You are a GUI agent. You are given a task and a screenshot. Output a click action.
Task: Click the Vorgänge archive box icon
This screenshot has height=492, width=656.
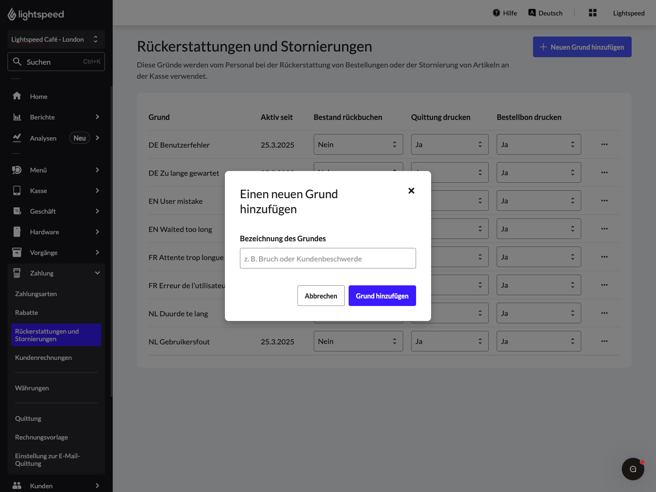[17, 252]
